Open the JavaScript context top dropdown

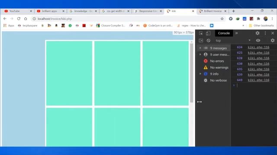(x=233, y=40)
